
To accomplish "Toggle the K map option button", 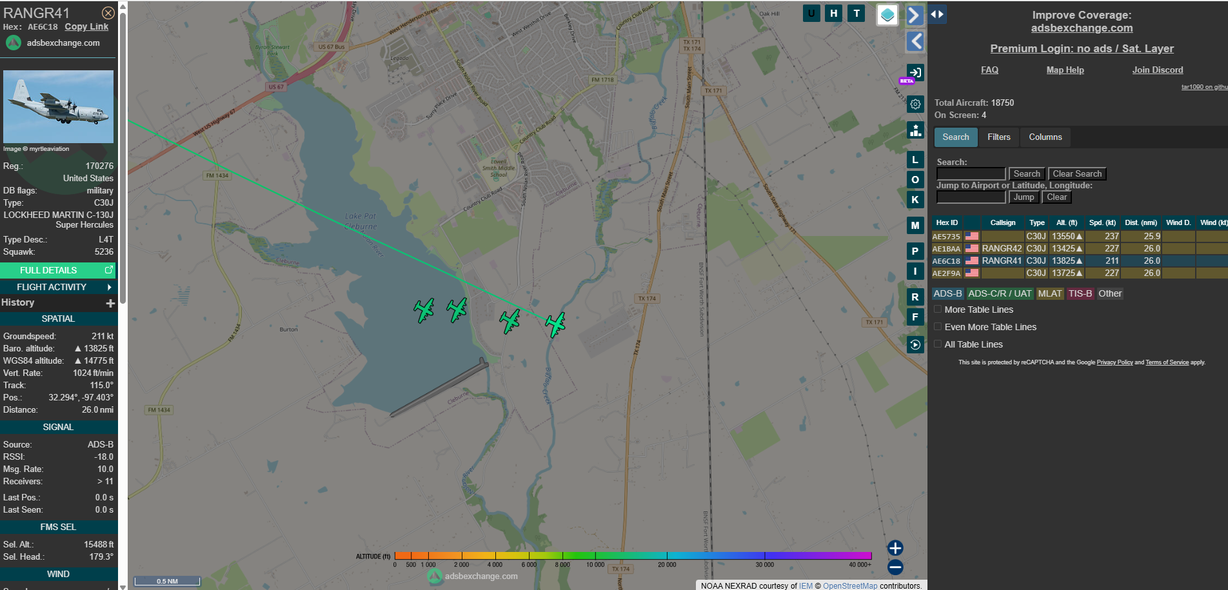I will tap(915, 200).
